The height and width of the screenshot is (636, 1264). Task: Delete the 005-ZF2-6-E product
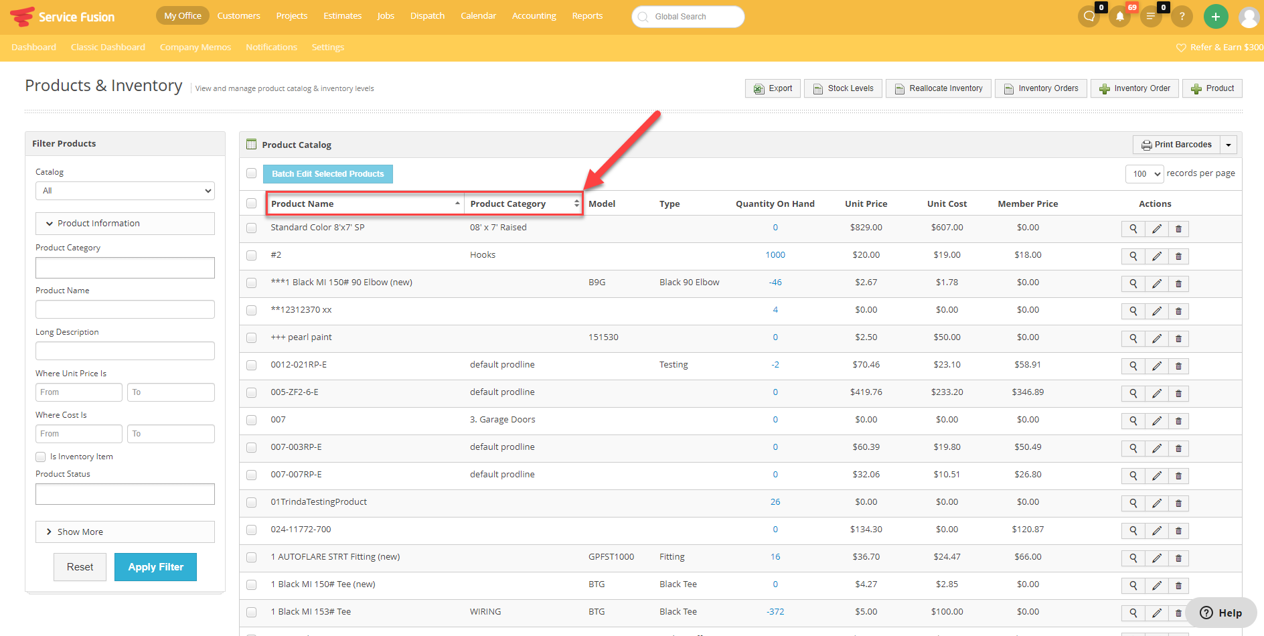pos(1178,394)
